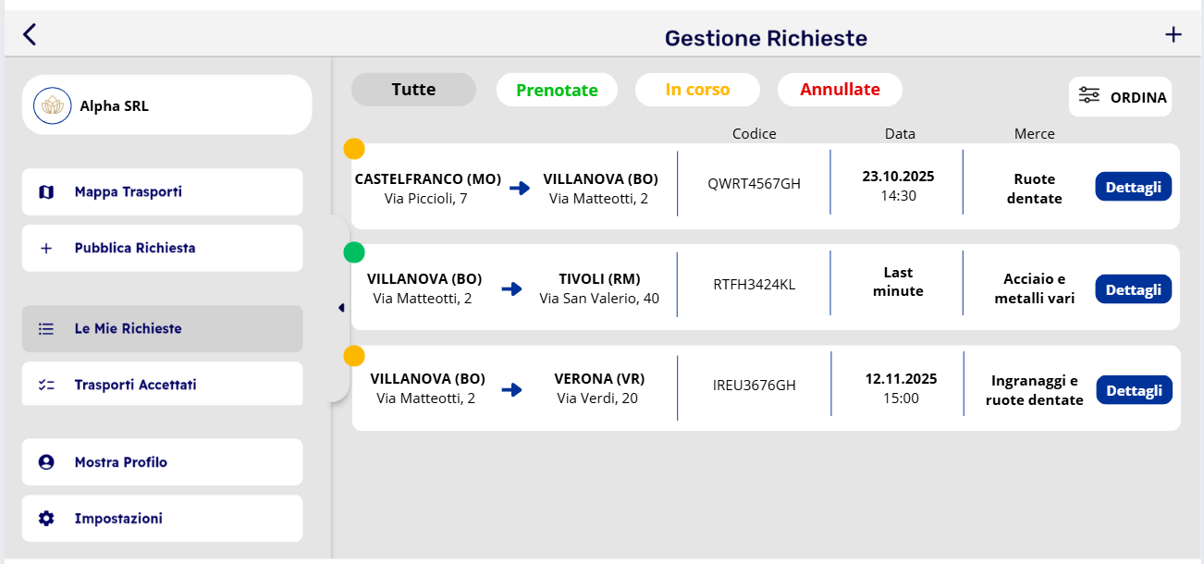
Task: Click the Le Mie Richieste list icon
Action: click(46, 329)
